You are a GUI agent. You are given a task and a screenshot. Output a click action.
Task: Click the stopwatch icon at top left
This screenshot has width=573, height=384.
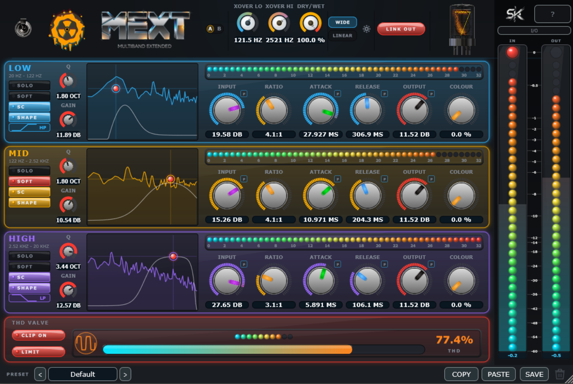pyautogui.click(x=23, y=29)
